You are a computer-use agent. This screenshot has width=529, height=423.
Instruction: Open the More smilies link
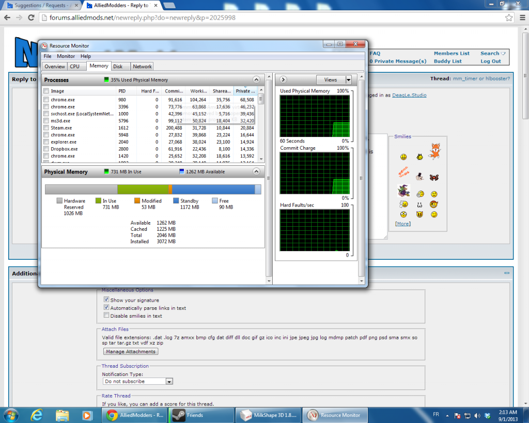point(403,224)
